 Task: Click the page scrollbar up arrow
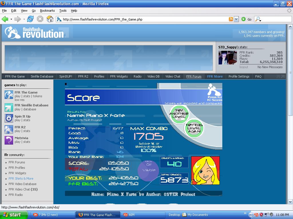coord(290,27)
